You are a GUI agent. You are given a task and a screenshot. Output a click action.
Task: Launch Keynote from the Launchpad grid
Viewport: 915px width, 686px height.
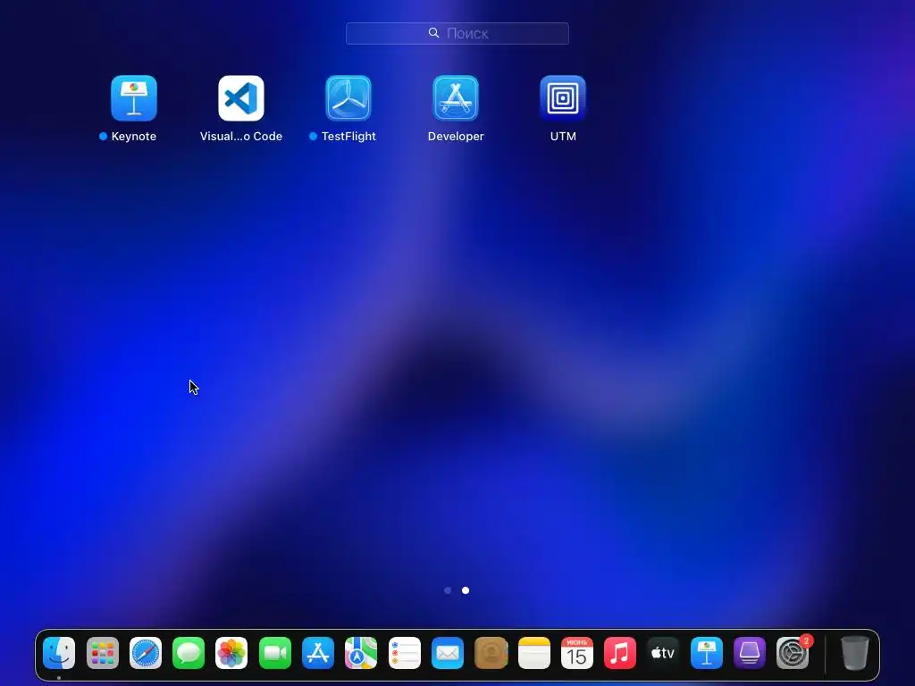point(134,98)
